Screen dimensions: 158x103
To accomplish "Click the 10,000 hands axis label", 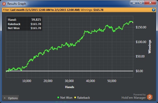I will (x=27, y=81).
